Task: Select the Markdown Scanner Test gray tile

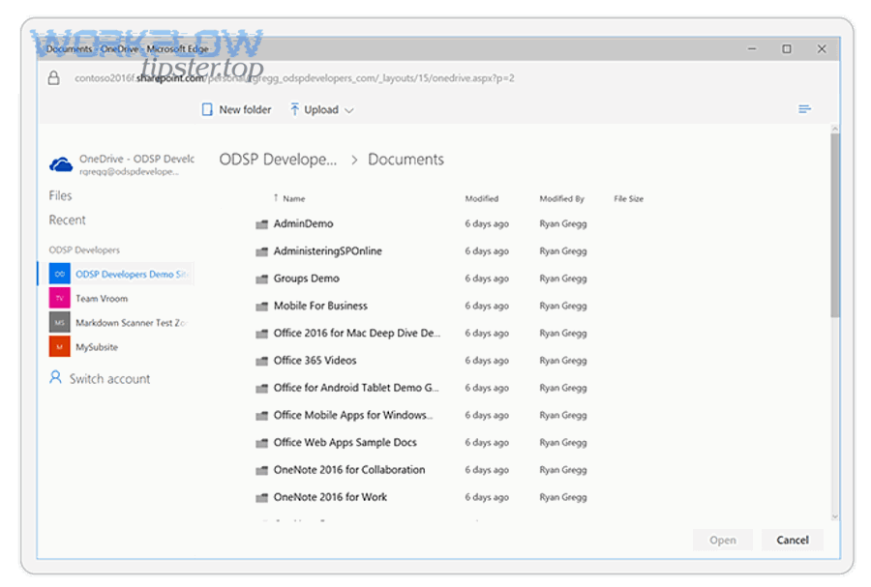Action: 59,323
